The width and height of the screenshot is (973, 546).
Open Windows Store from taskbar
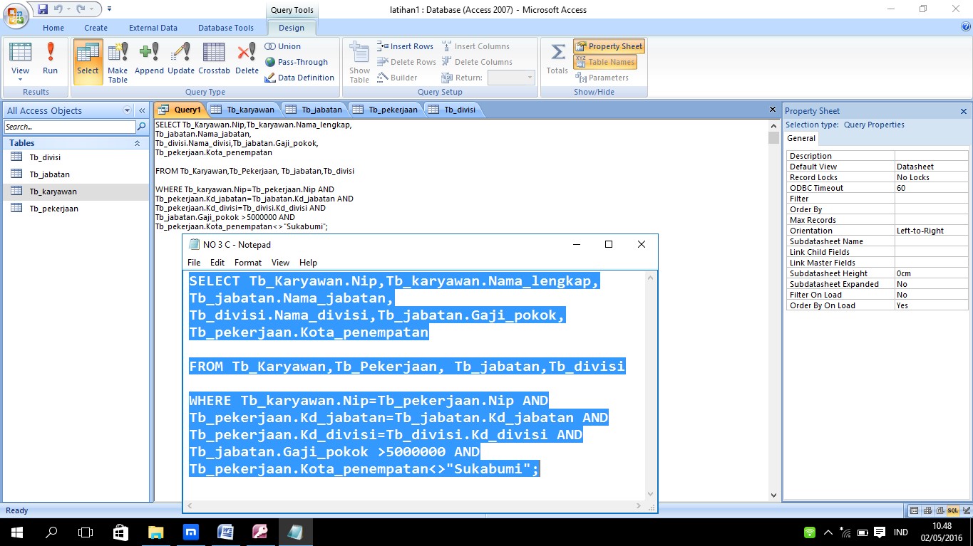pos(120,532)
